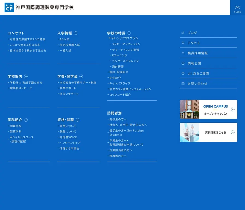
Task: Click the envelope icon beside お問い合わせ
Action: click(x=183, y=83)
